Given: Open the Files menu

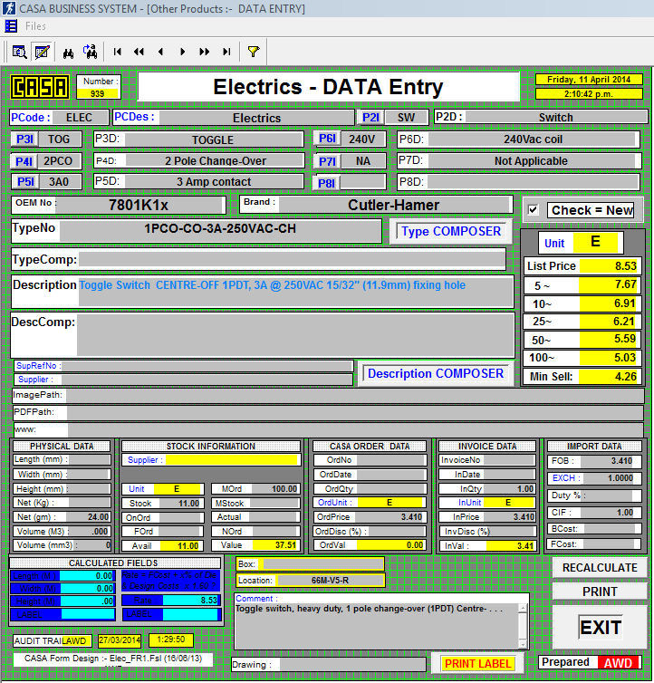Looking at the screenshot, I should [35, 26].
